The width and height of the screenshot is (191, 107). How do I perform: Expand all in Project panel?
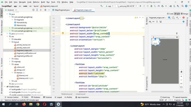[x=37, y=10]
